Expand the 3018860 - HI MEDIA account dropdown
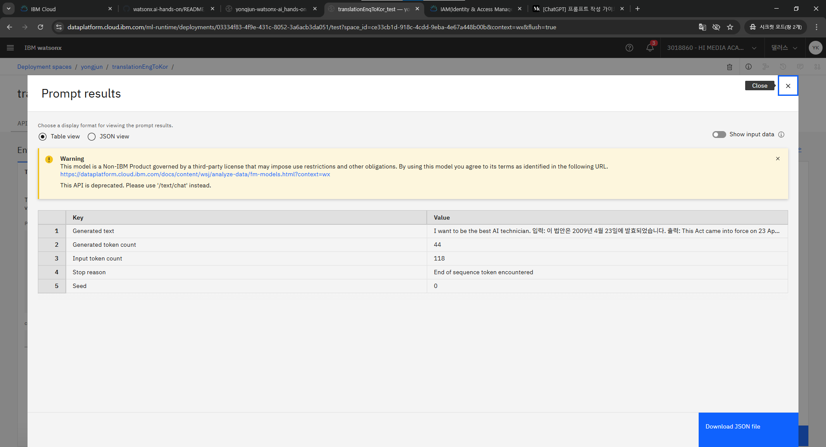 (712, 48)
